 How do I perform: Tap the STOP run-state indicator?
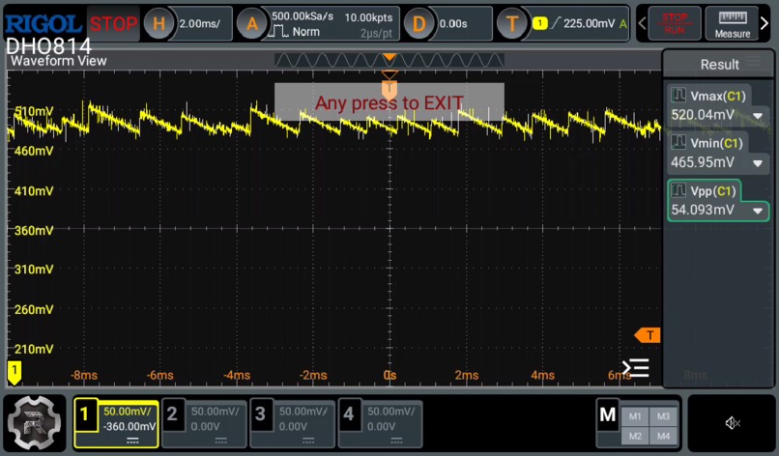pyautogui.click(x=113, y=23)
